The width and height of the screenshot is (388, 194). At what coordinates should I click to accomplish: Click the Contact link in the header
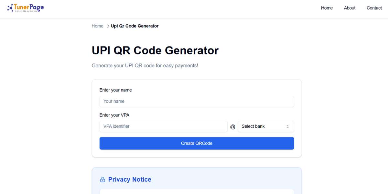click(374, 8)
